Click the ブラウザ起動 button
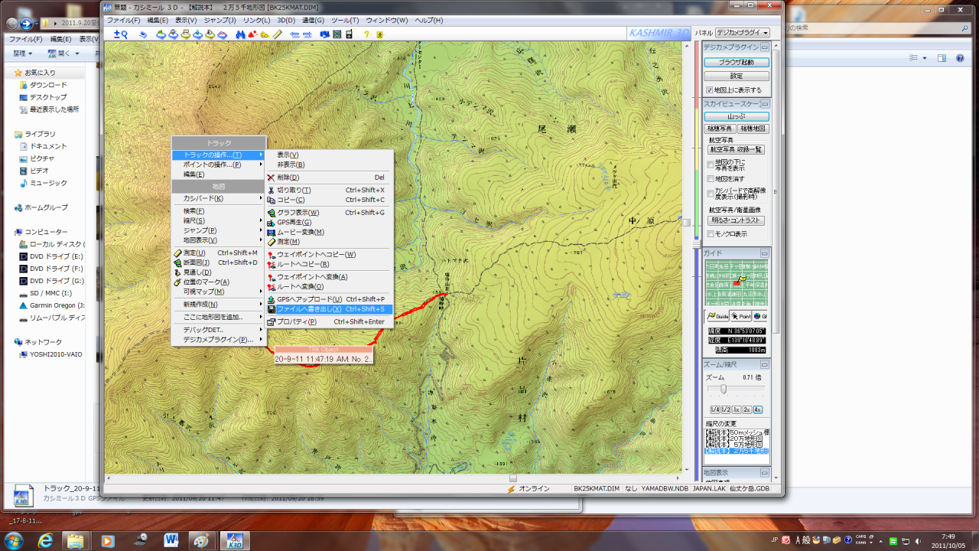The width and height of the screenshot is (979, 551). click(x=737, y=62)
